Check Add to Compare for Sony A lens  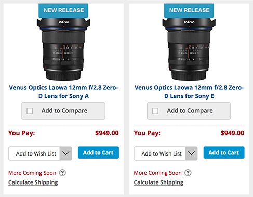coord(30,111)
